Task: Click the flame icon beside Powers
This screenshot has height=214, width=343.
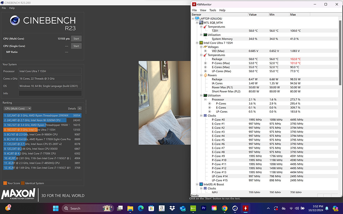Action: [205, 75]
